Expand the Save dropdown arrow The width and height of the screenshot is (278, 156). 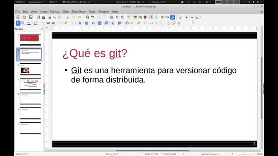pyautogui.click(x=34, y=17)
